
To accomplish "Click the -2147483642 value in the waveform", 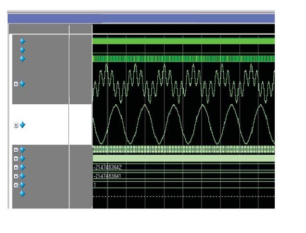I will [107, 167].
